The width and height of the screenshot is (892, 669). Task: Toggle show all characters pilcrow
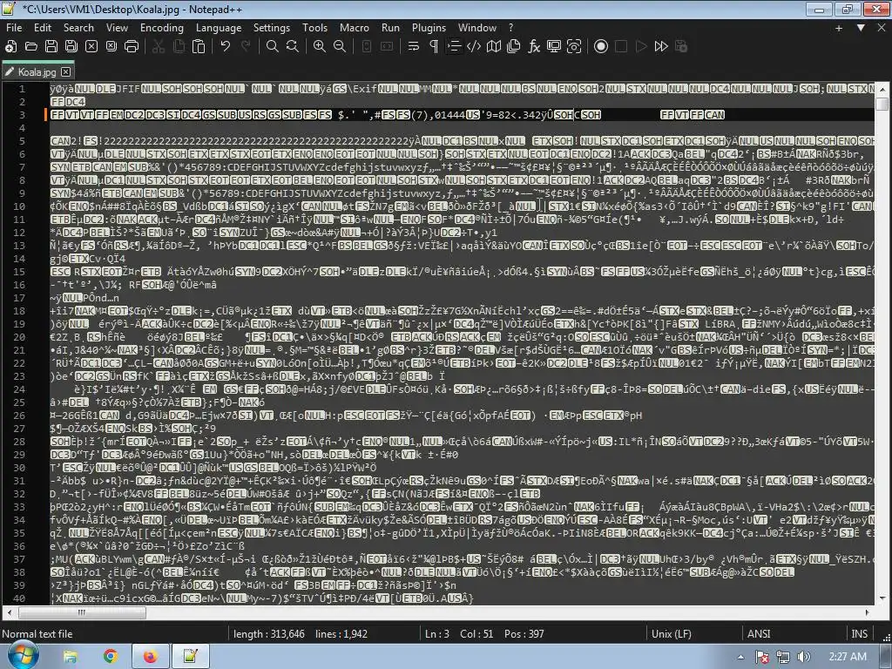(434, 47)
